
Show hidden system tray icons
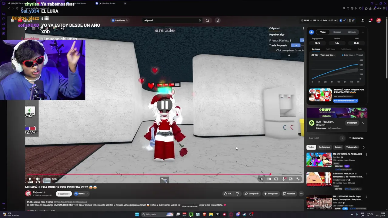(x=352, y=214)
